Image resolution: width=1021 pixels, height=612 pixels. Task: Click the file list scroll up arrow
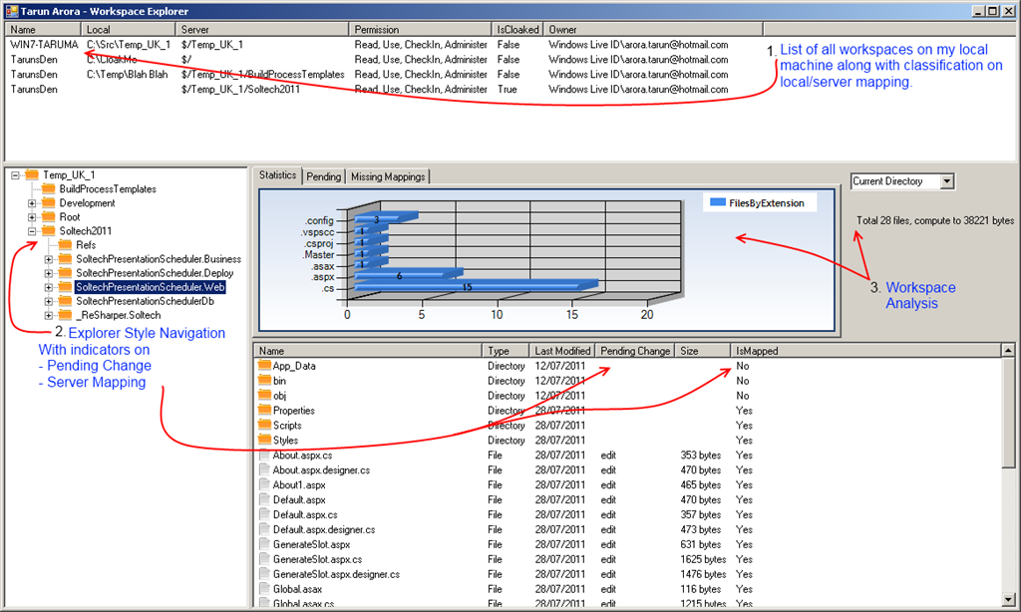tap(1008, 351)
